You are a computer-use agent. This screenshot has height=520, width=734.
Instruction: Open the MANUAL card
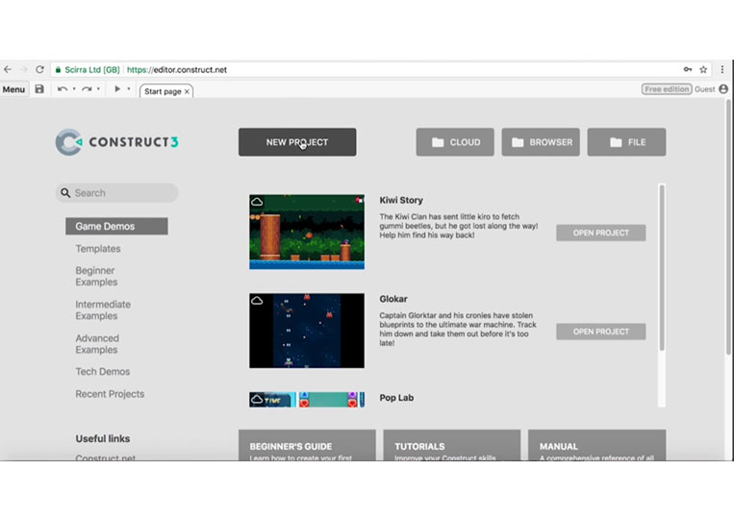click(x=596, y=445)
